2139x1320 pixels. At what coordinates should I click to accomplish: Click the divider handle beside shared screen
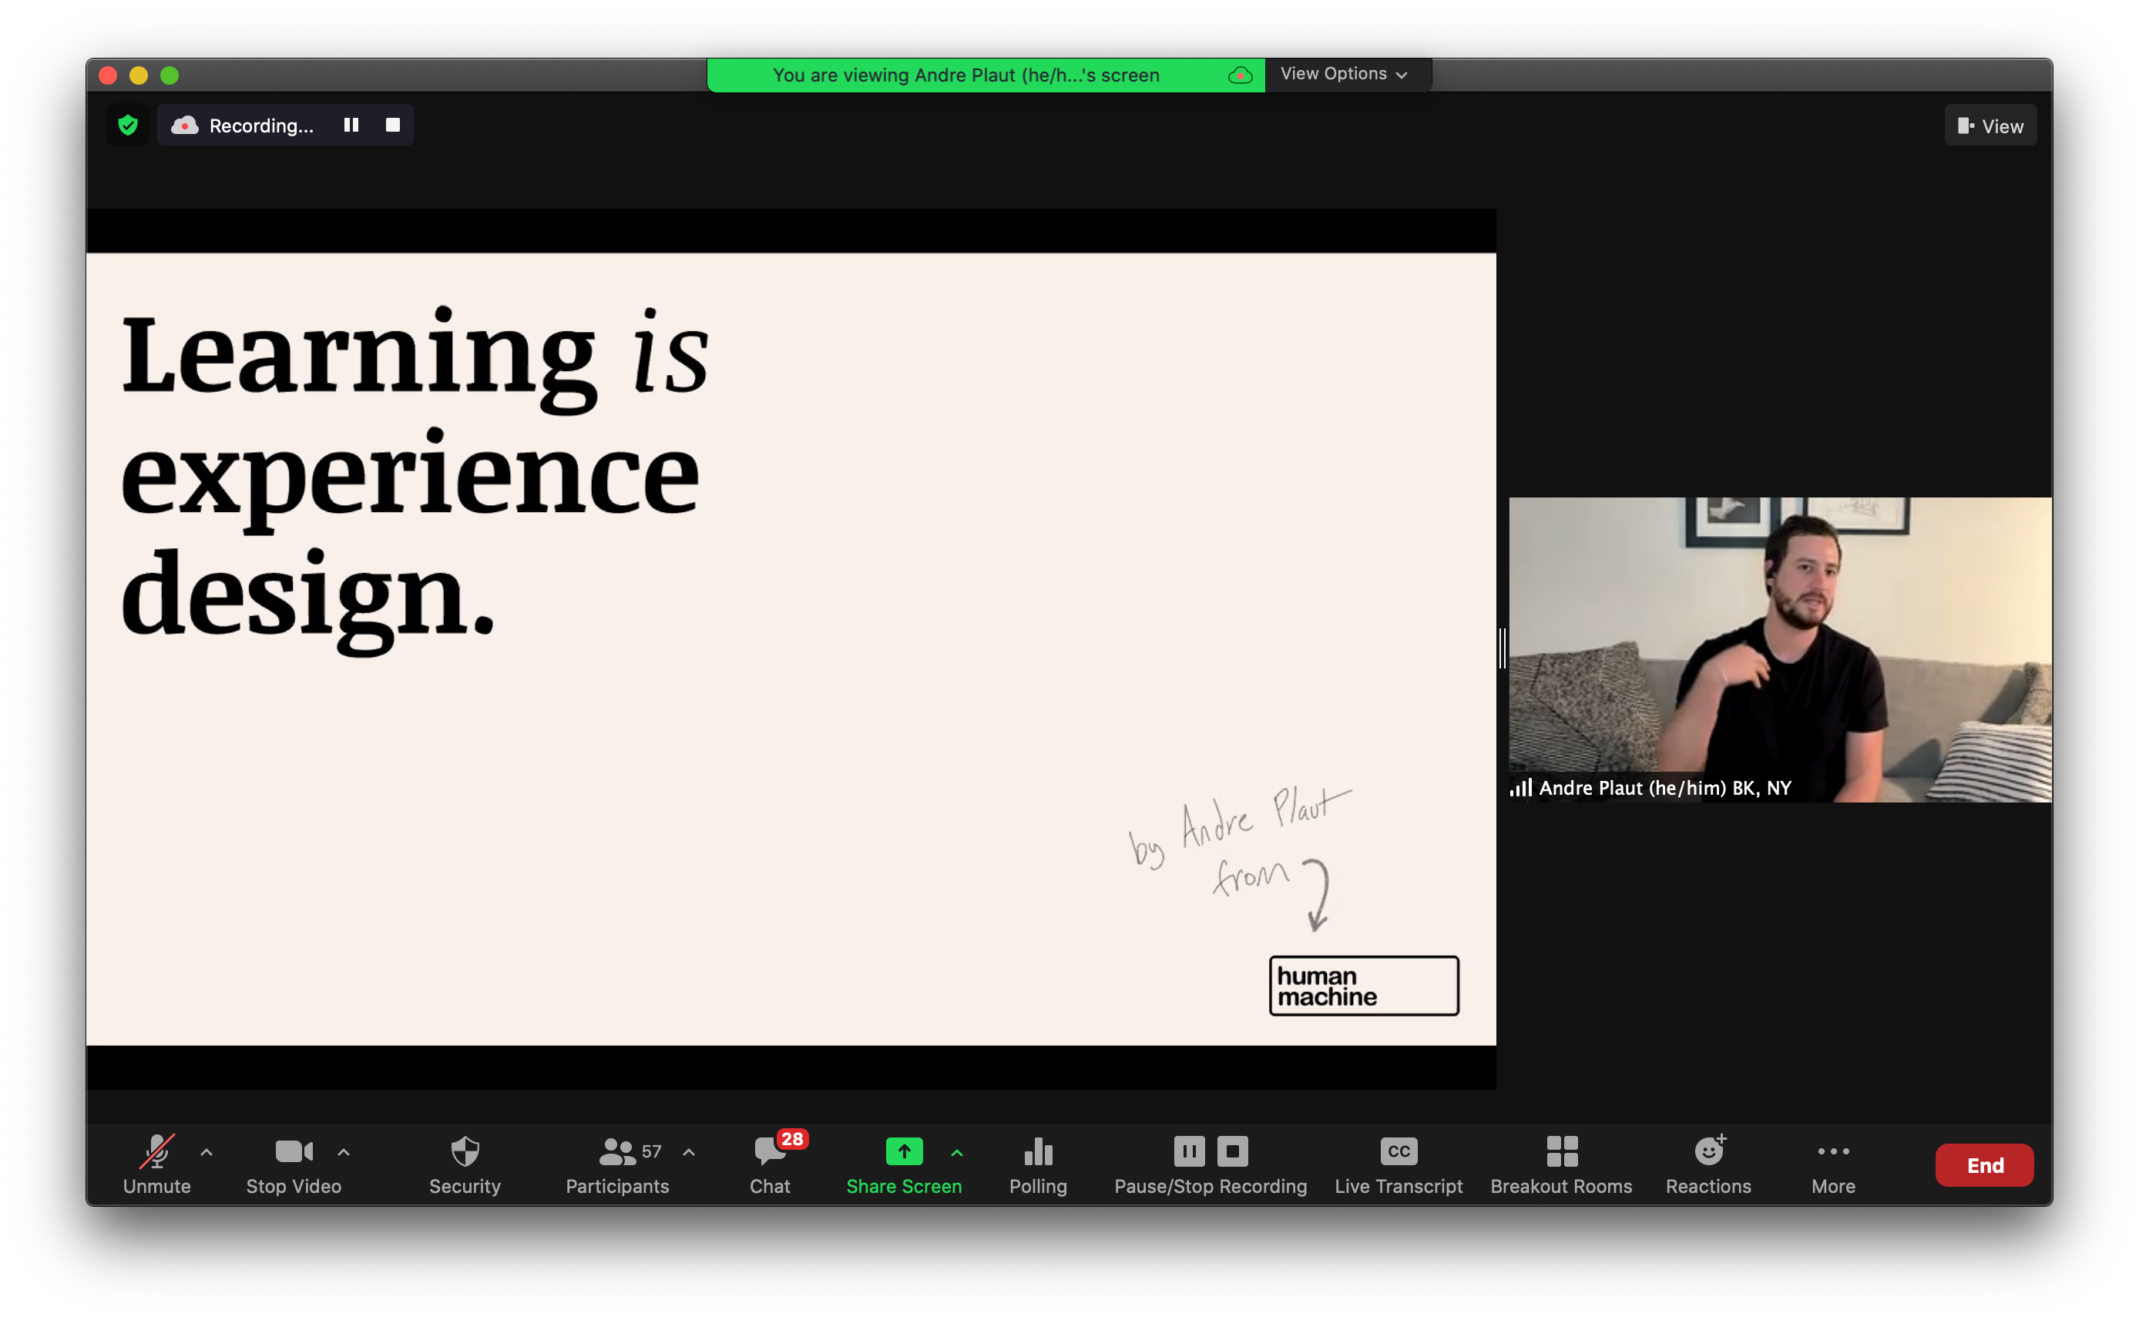pos(1503,648)
